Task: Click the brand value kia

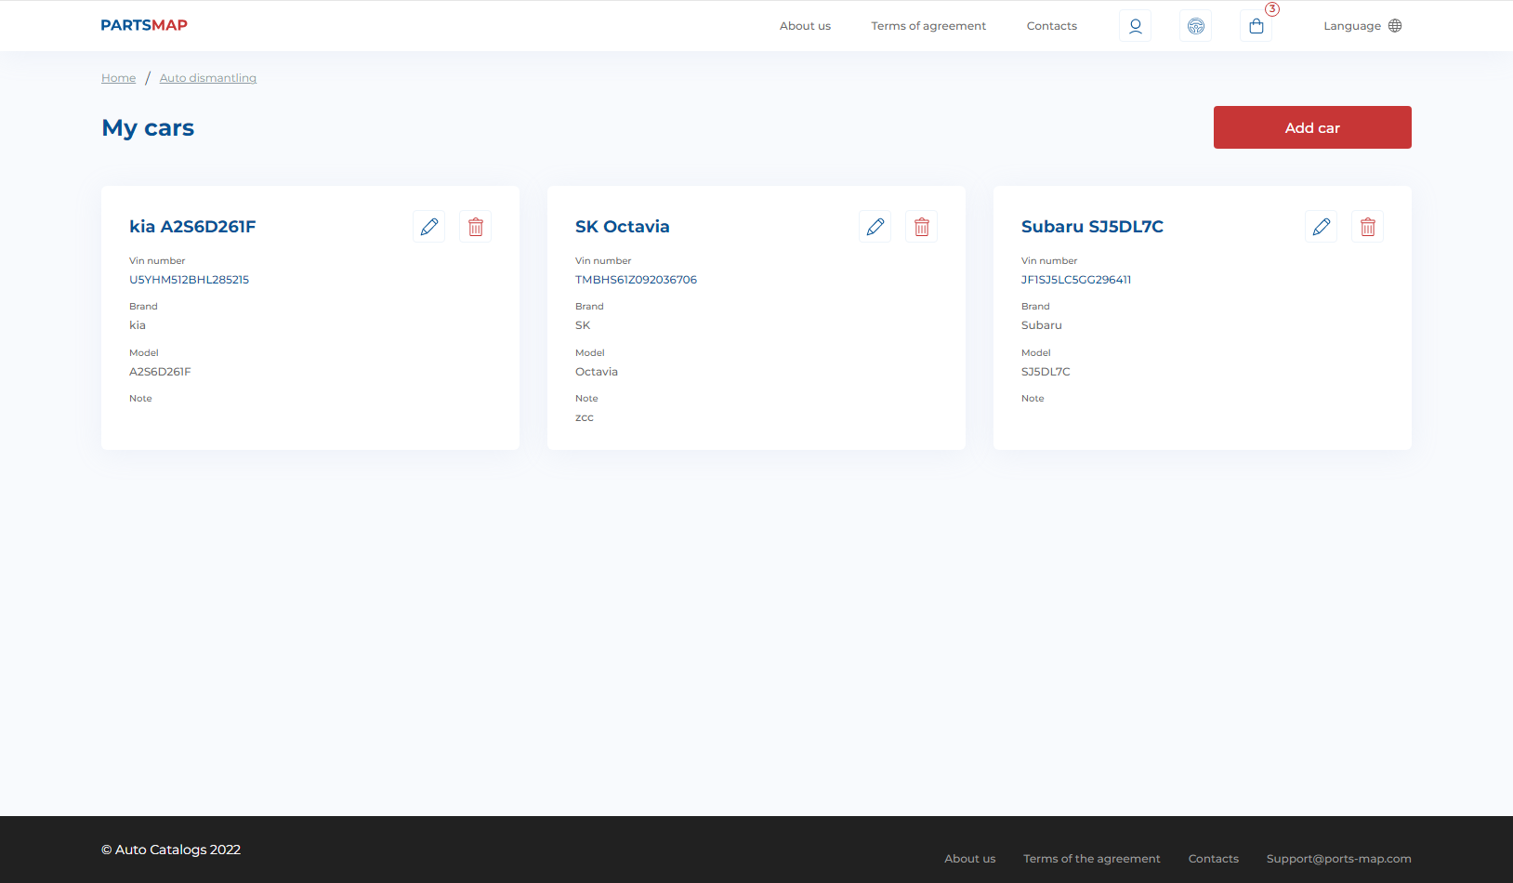Action: click(x=138, y=325)
